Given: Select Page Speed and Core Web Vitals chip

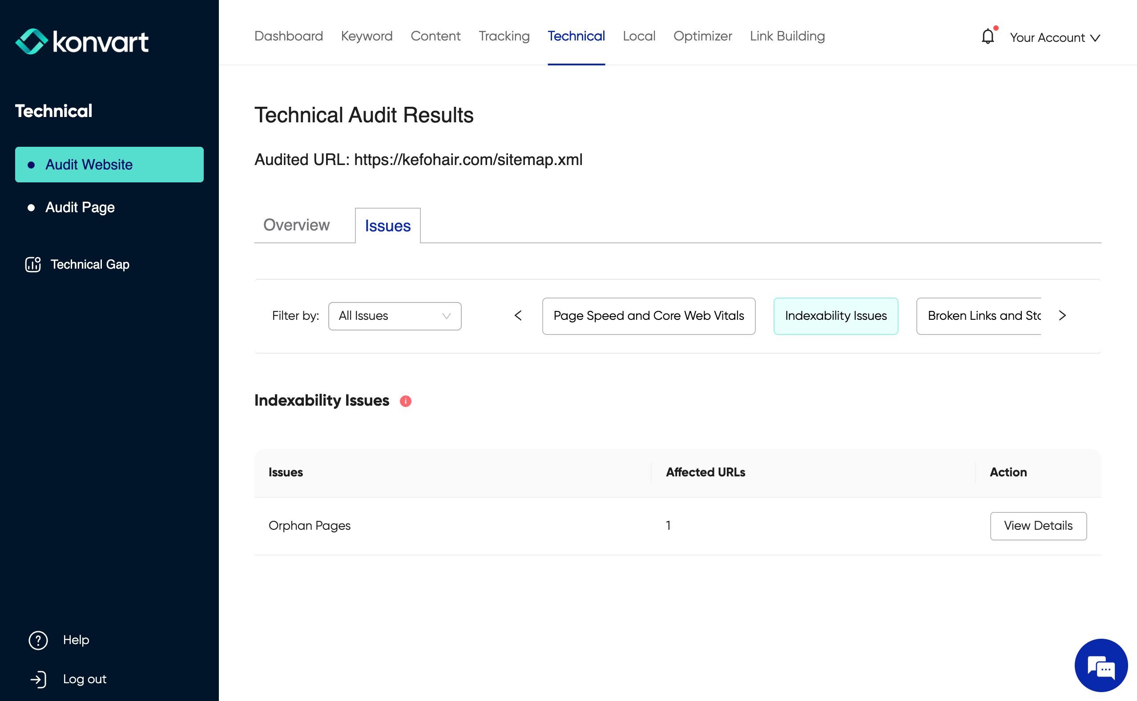Looking at the screenshot, I should (649, 316).
